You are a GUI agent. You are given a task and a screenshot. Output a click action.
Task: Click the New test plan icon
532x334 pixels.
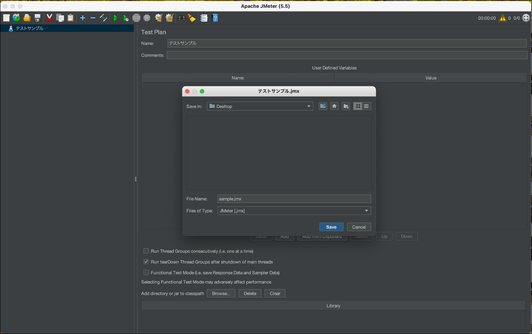point(6,18)
